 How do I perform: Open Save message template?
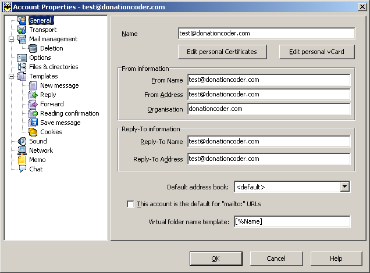60,123
